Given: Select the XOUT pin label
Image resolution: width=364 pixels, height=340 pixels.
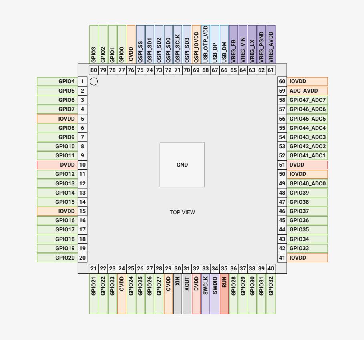Looking at the screenshot, I should click(x=187, y=294).
